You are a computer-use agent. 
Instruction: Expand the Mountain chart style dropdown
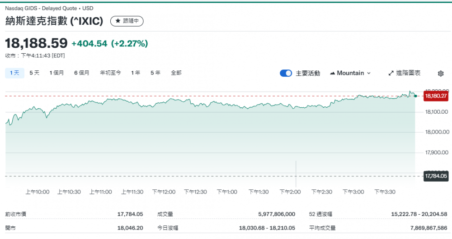pyautogui.click(x=350, y=73)
